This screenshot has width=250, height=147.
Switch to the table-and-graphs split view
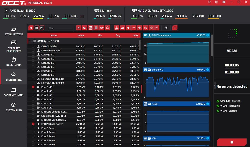(31, 28)
